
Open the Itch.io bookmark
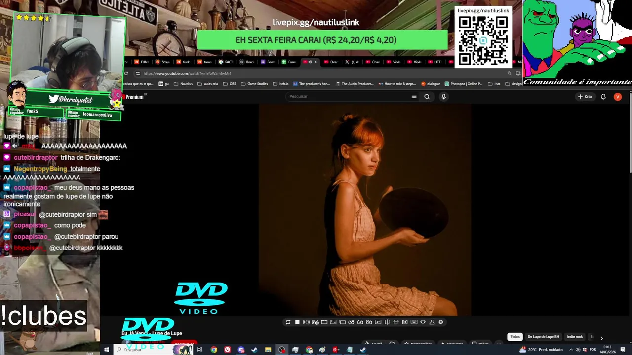coord(281,84)
